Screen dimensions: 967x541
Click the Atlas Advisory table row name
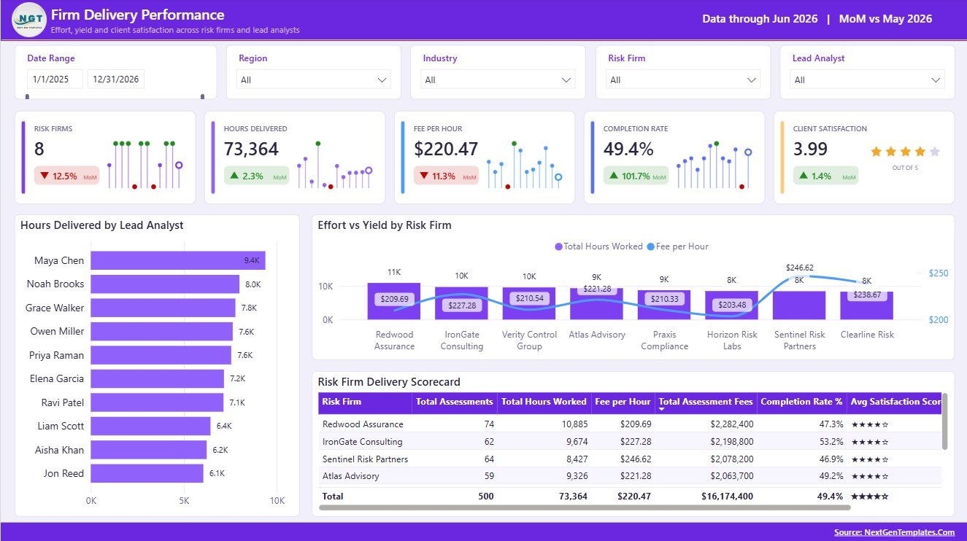pyautogui.click(x=351, y=476)
